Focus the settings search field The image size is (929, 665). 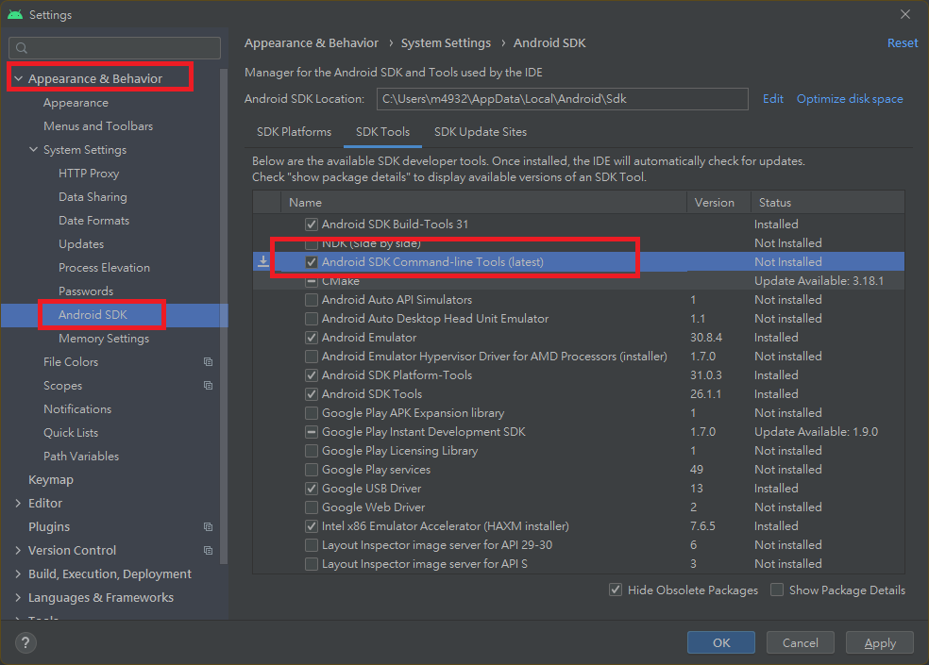(x=115, y=48)
